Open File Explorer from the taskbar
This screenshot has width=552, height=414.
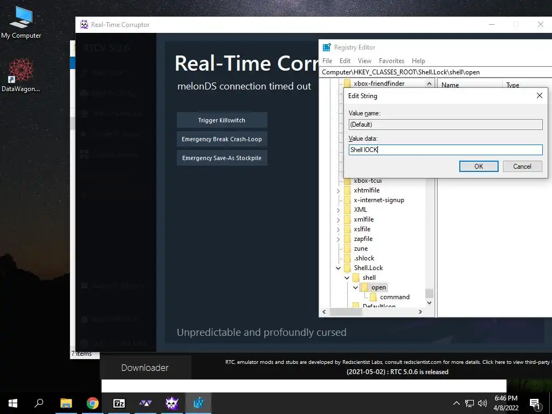coord(66,403)
